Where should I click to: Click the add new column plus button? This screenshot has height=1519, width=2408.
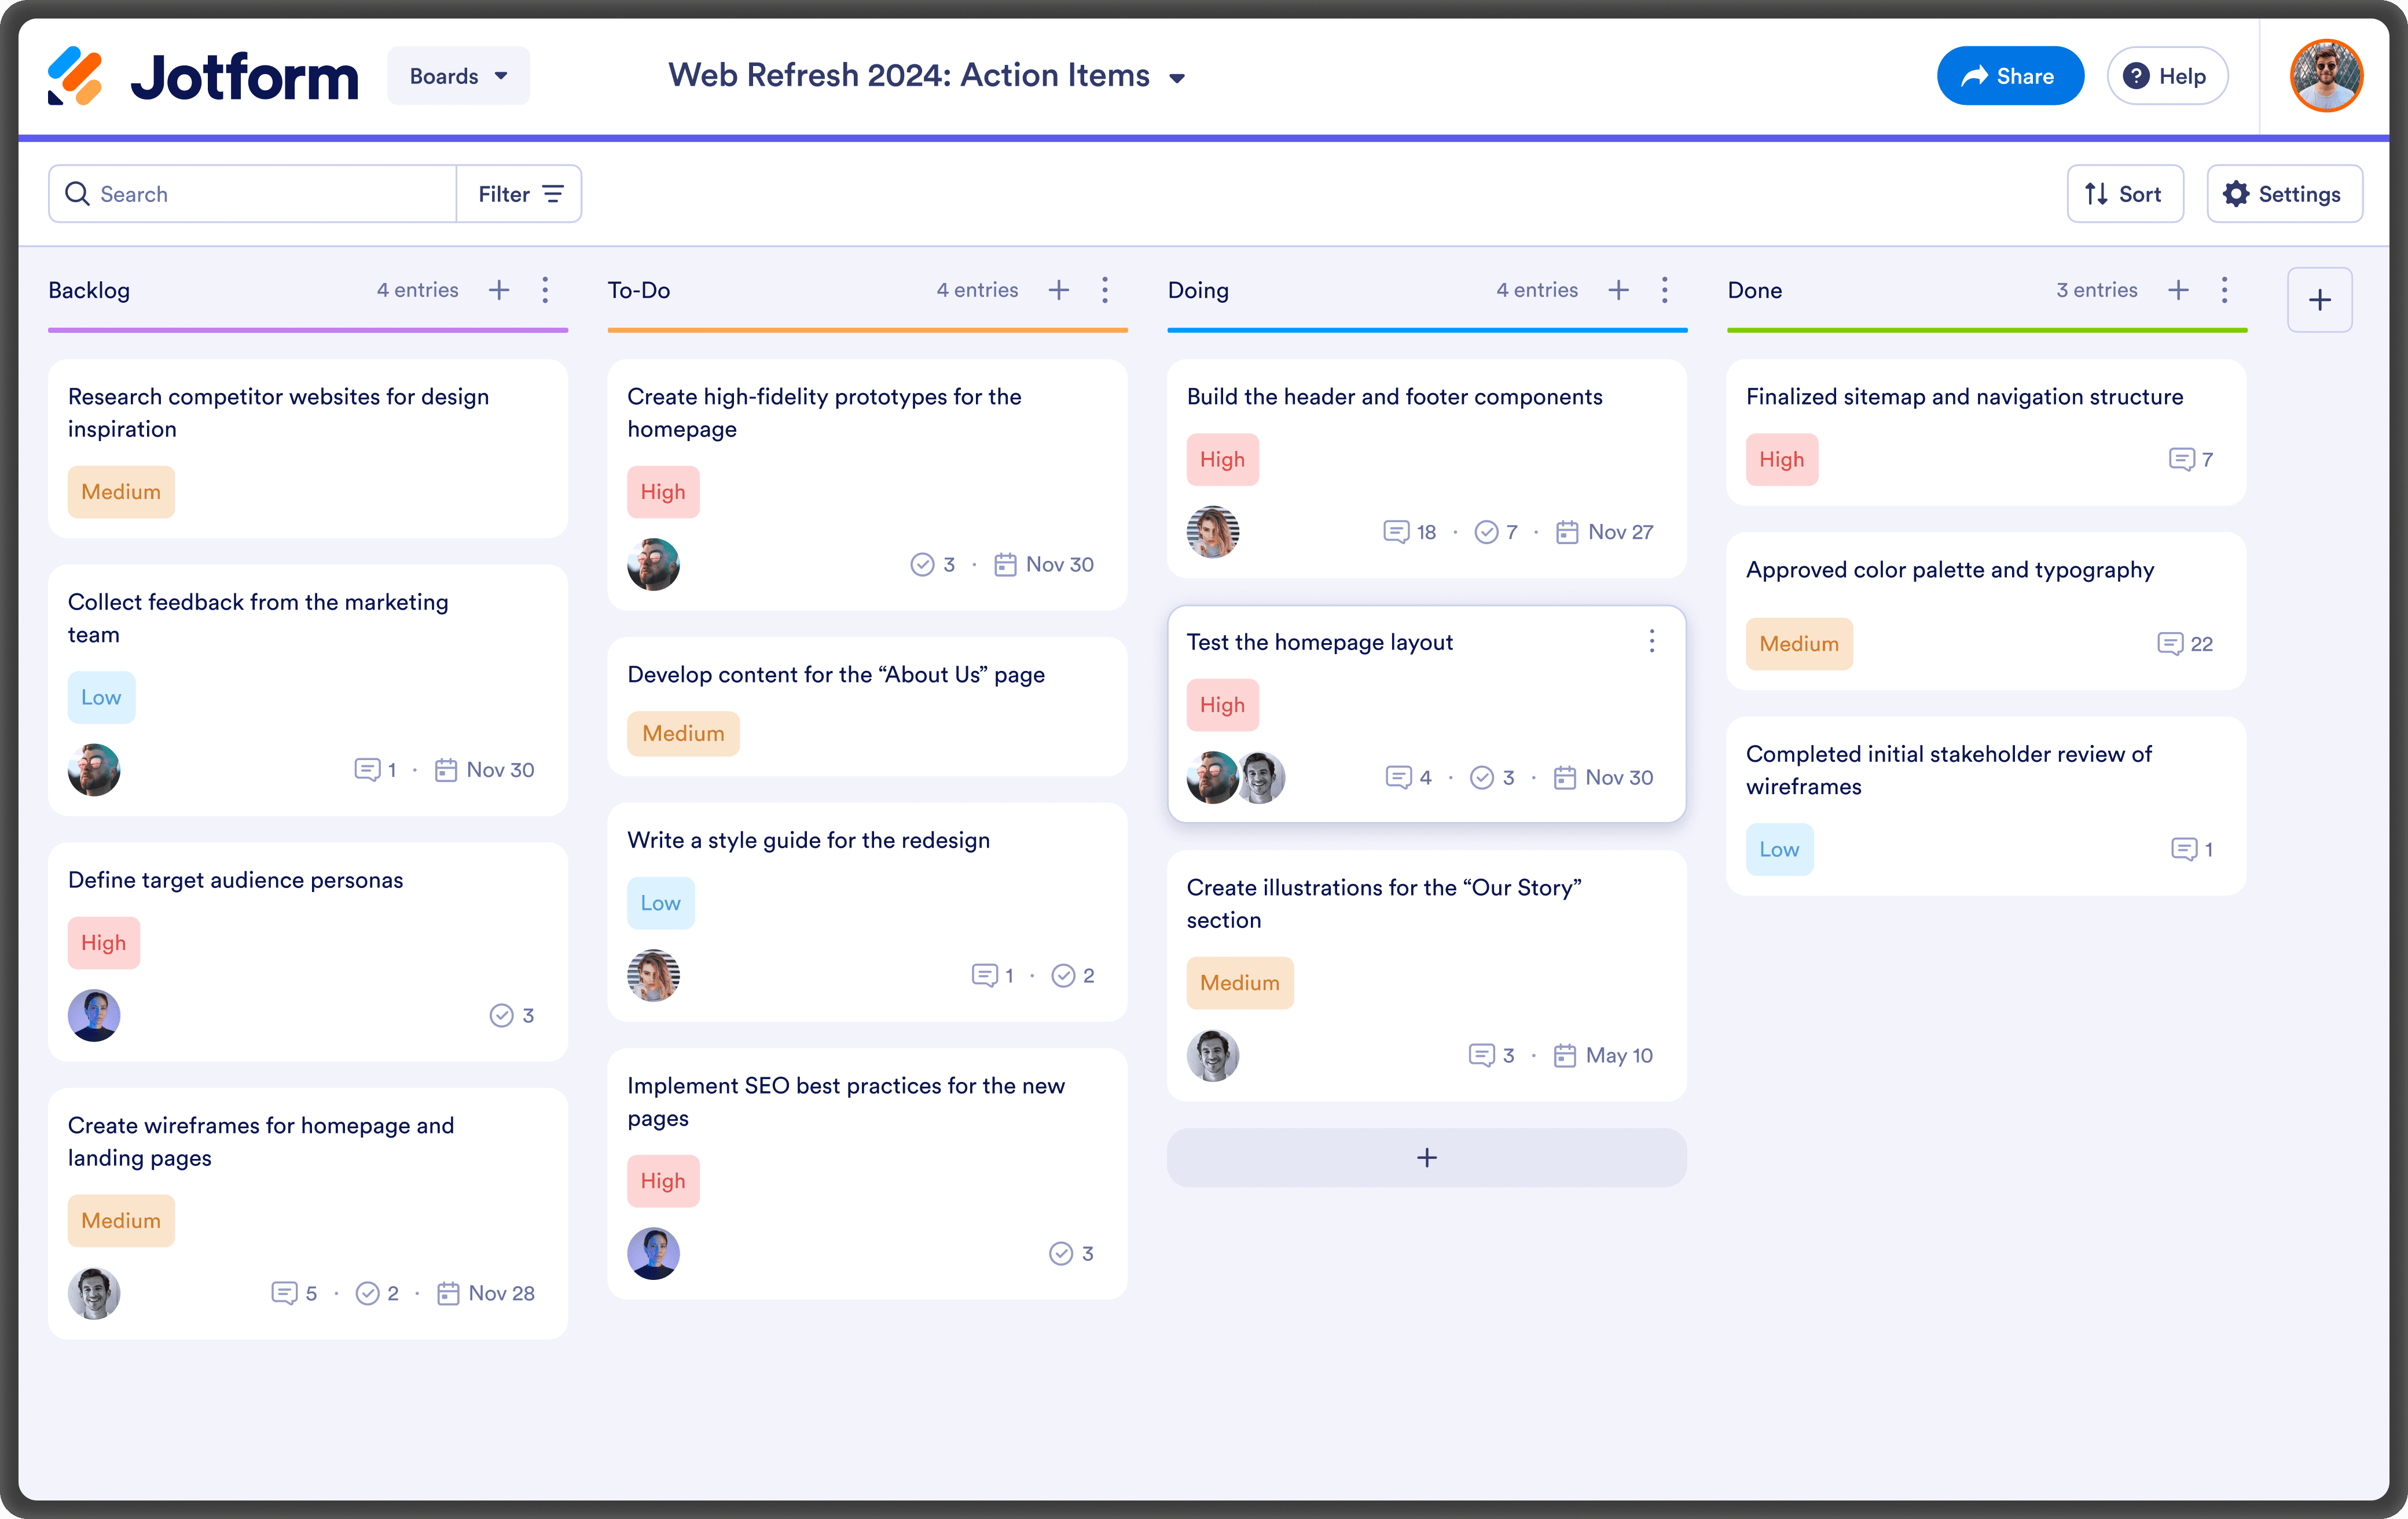pyautogui.click(x=2319, y=299)
